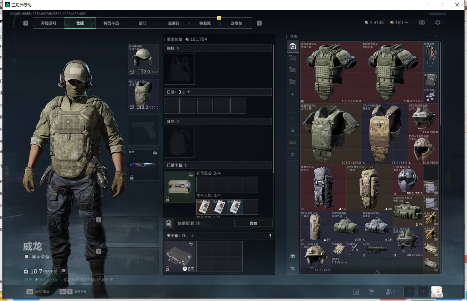This screenshot has height=301, width=467.
Task: Click the stack layers sort icon
Action: pyautogui.click(x=293, y=256)
